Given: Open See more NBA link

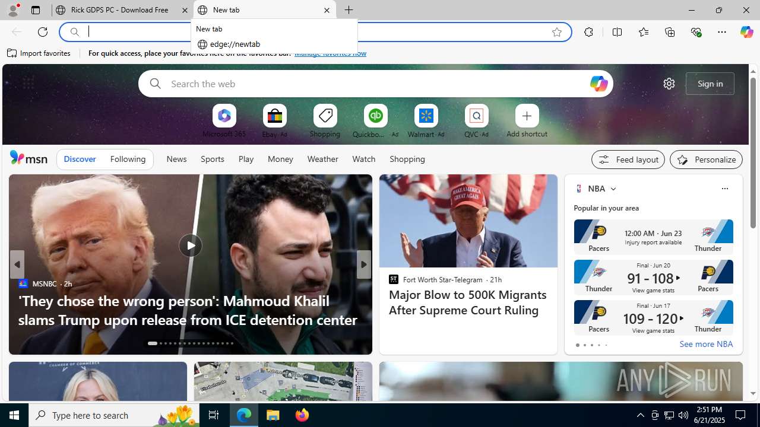Looking at the screenshot, I should point(705,344).
